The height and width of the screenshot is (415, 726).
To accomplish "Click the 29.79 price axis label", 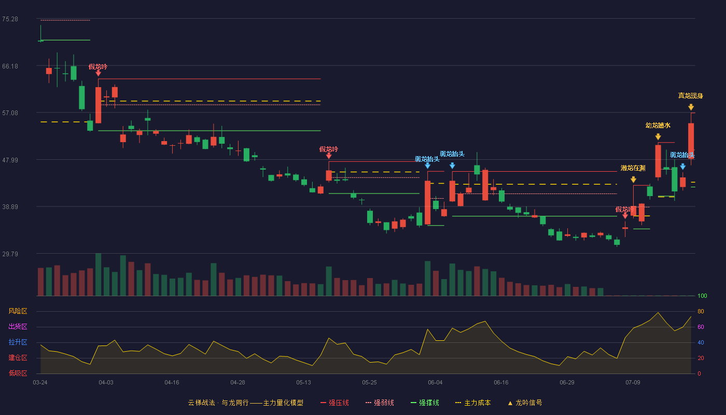I will tap(10, 254).
